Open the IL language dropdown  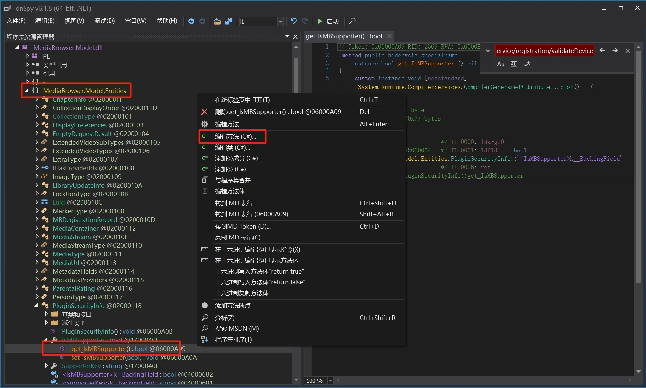[x=280, y=22]
